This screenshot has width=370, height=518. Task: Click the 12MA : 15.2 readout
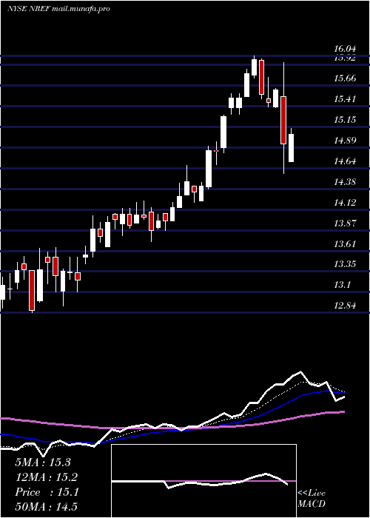(x=46, y=477)
